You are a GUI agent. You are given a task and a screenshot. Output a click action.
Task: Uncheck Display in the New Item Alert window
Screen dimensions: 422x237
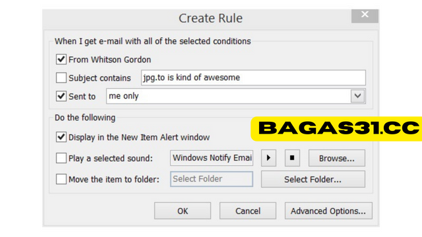click(61, 137)
